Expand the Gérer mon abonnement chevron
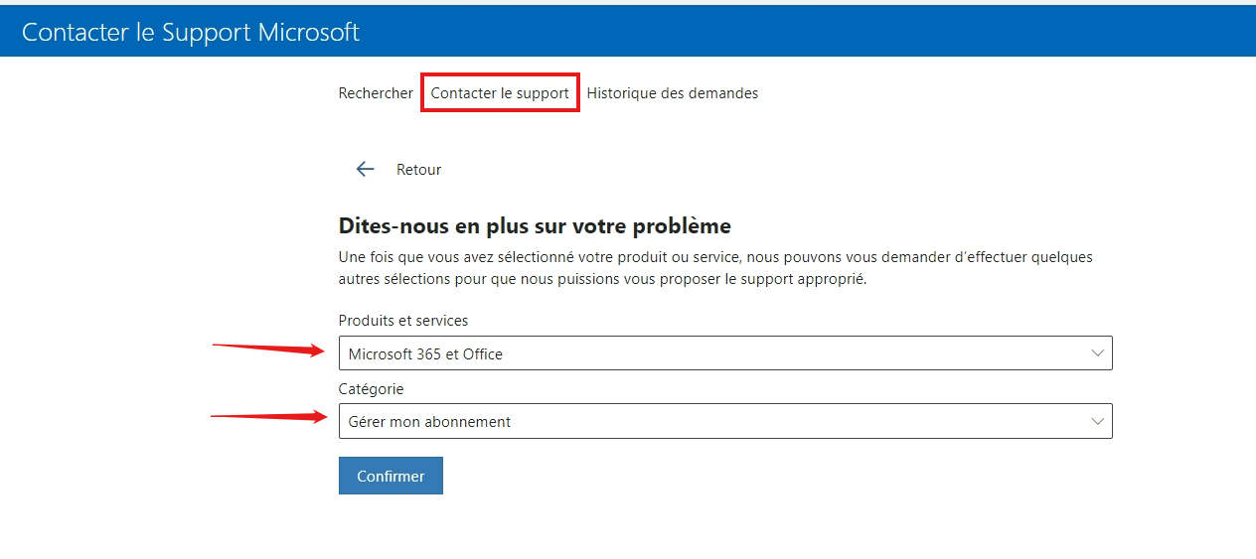Screen dimensions: 1256x559 point(1097,421)
